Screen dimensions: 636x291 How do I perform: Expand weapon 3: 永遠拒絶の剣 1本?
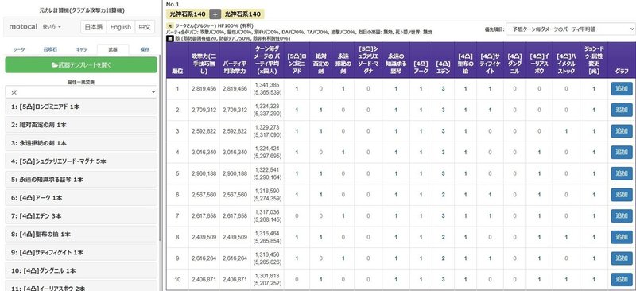(x=81, y=143)
